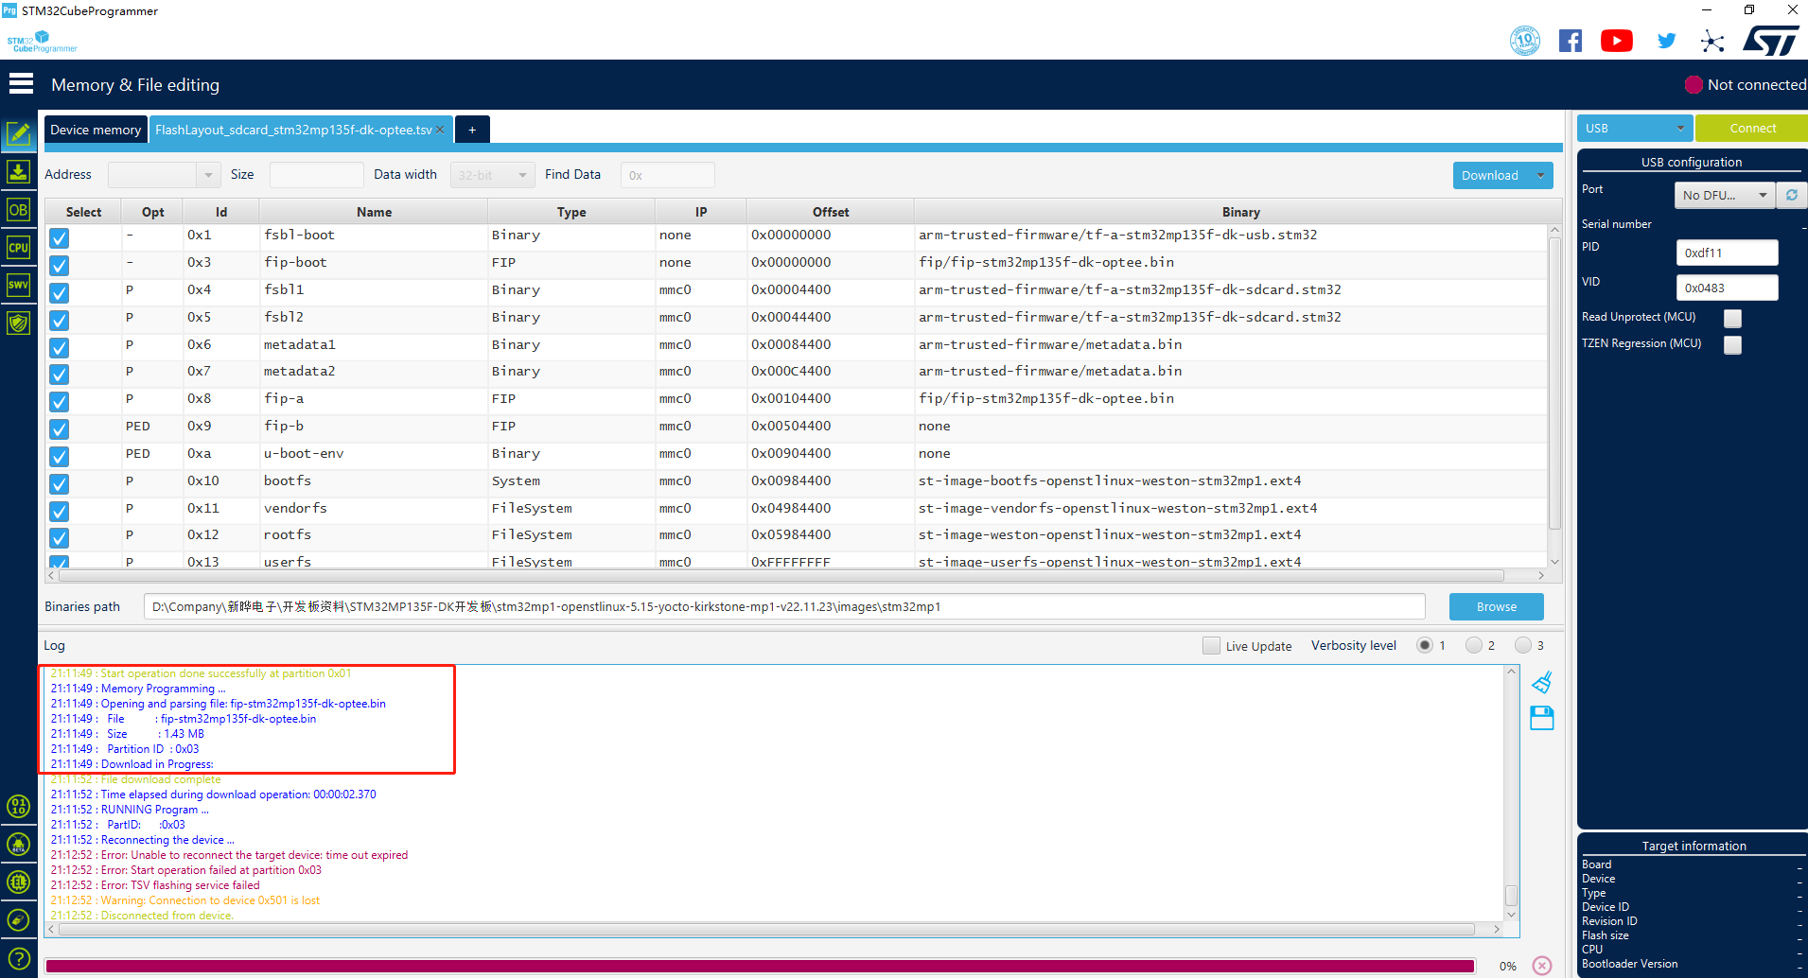Open Option Bytes (OB) sidebar icon
The height and width of the screenshot is (978, 1808).
tap(18, 210)
